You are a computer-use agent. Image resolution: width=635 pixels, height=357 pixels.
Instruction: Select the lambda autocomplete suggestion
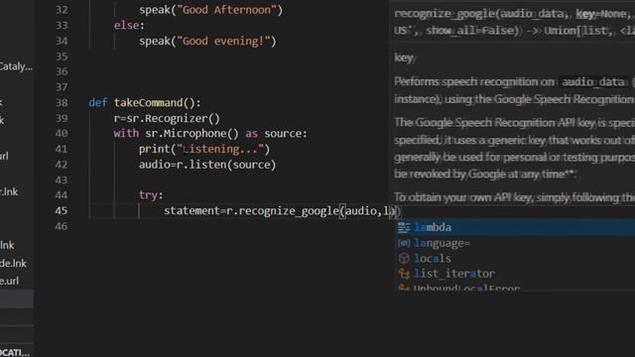click(515, 227)
